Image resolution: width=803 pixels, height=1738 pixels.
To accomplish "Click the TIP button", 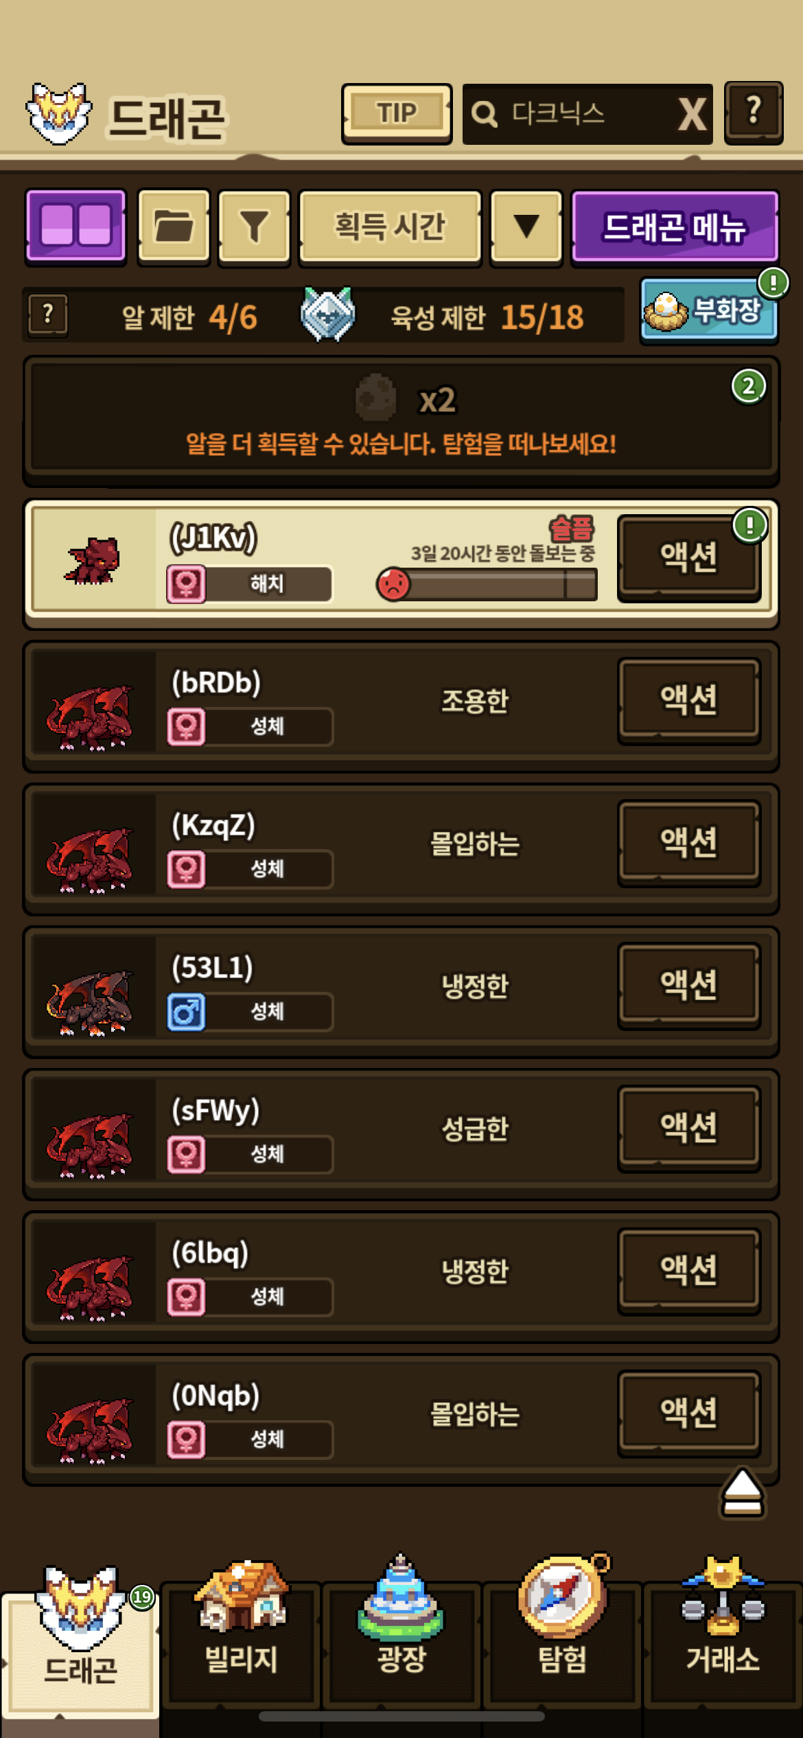I will point(397,113).
